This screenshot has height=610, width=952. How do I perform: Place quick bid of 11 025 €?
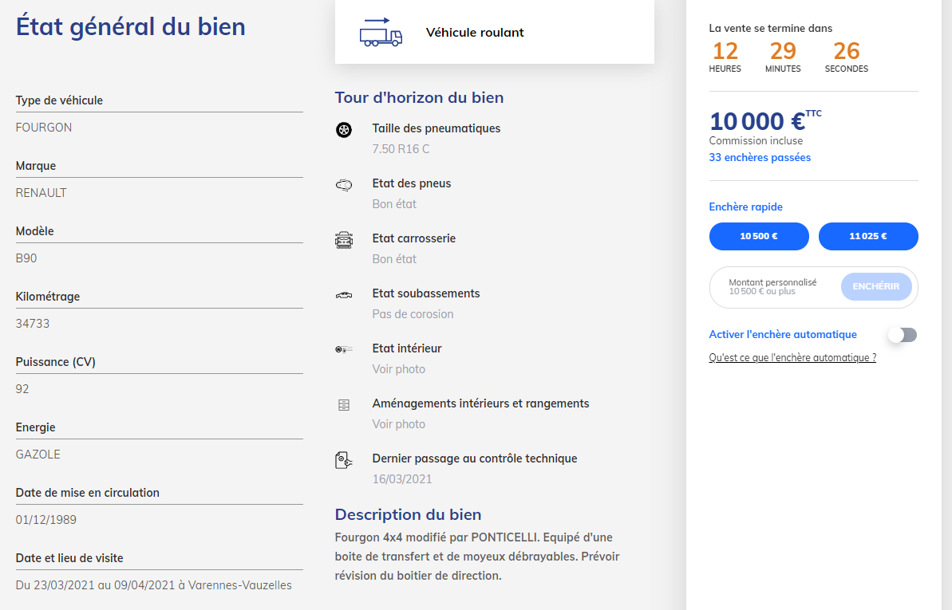tap(868, 236)
